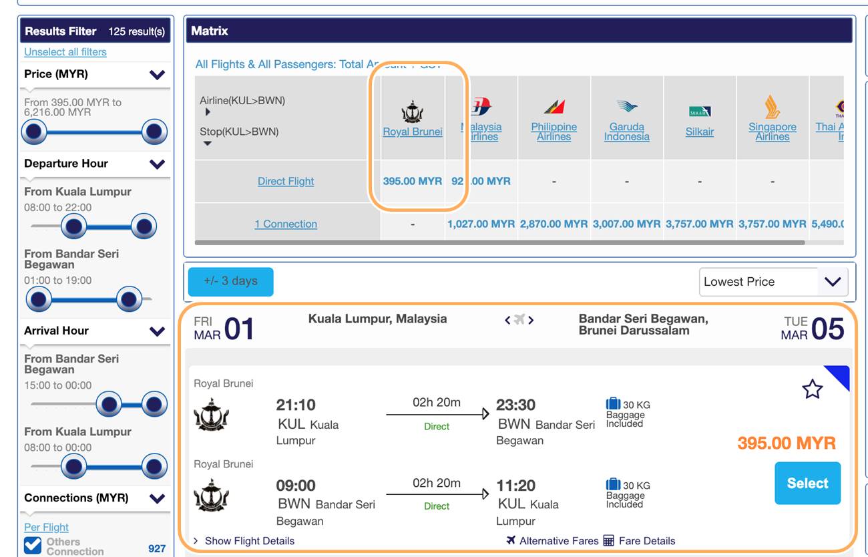Open Garuda Indonesia link in matrix
This screenshot has height=557, width=868.
(627, 132)
